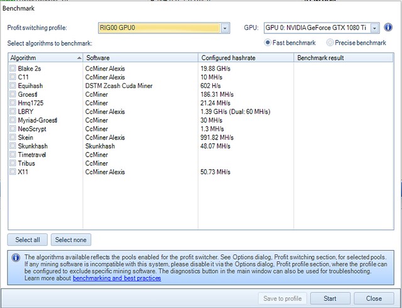
Task: Sort by the Algorithm column header
Action: (x=45, y=58)
